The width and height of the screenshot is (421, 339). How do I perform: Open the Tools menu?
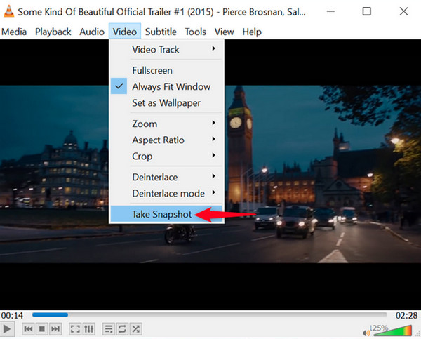(x=196, y=32)
